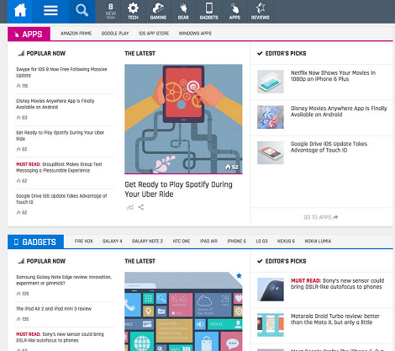Open Samsung Galaxy Note Edge review
The height and width of the screenshot is (351, 395).
coord(64,280)
